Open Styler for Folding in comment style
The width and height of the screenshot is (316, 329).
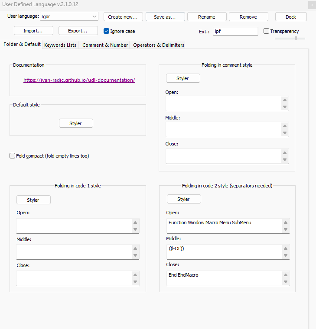[x=183, y=78]
